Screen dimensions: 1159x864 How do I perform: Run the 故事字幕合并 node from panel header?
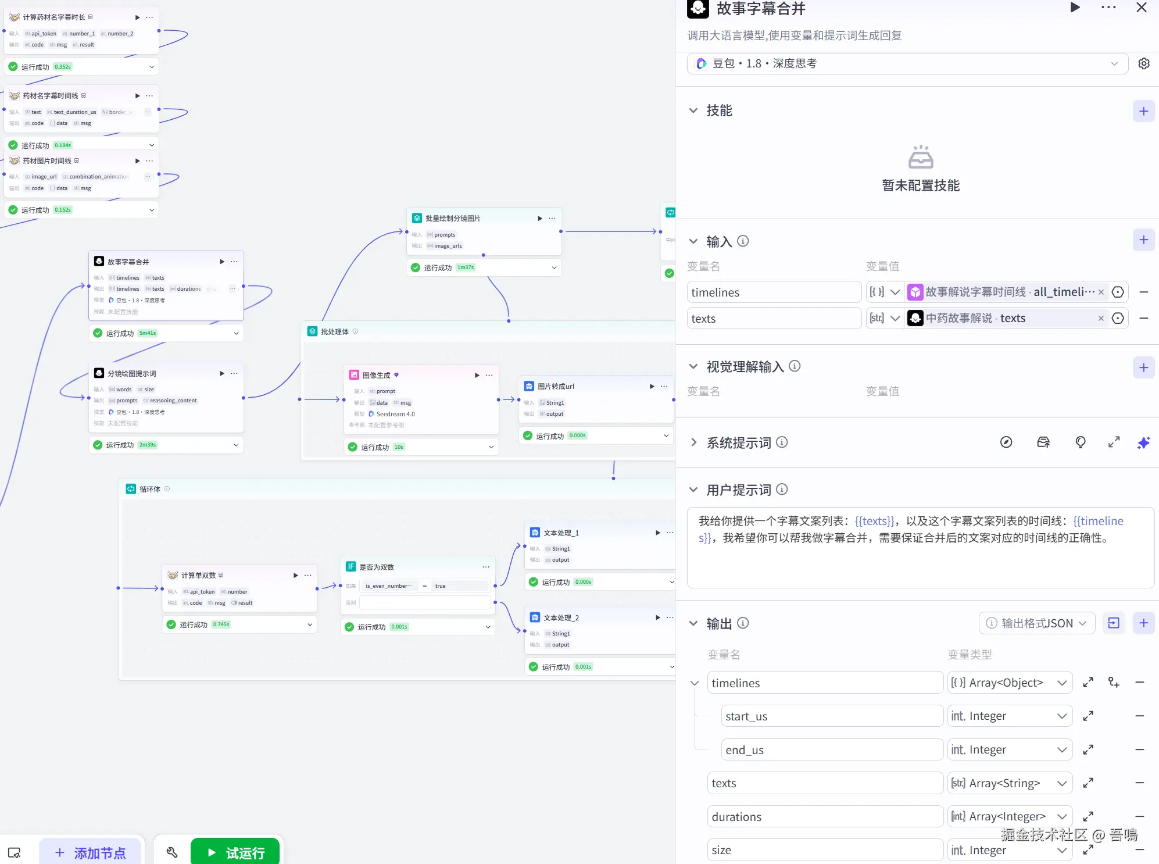(x=1075, y=8)
